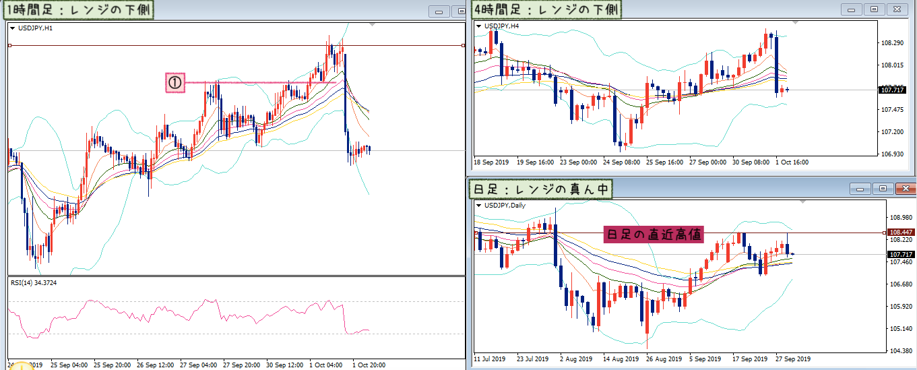917x370 pixels.
Task: Click the 108.015 price level on H4 scale
Action: 892,65
